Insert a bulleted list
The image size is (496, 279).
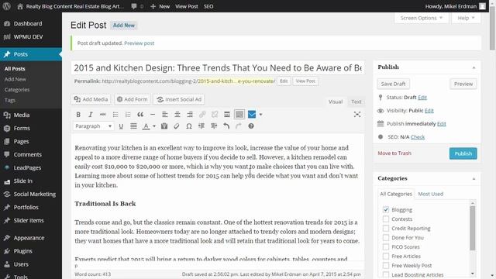115,115
